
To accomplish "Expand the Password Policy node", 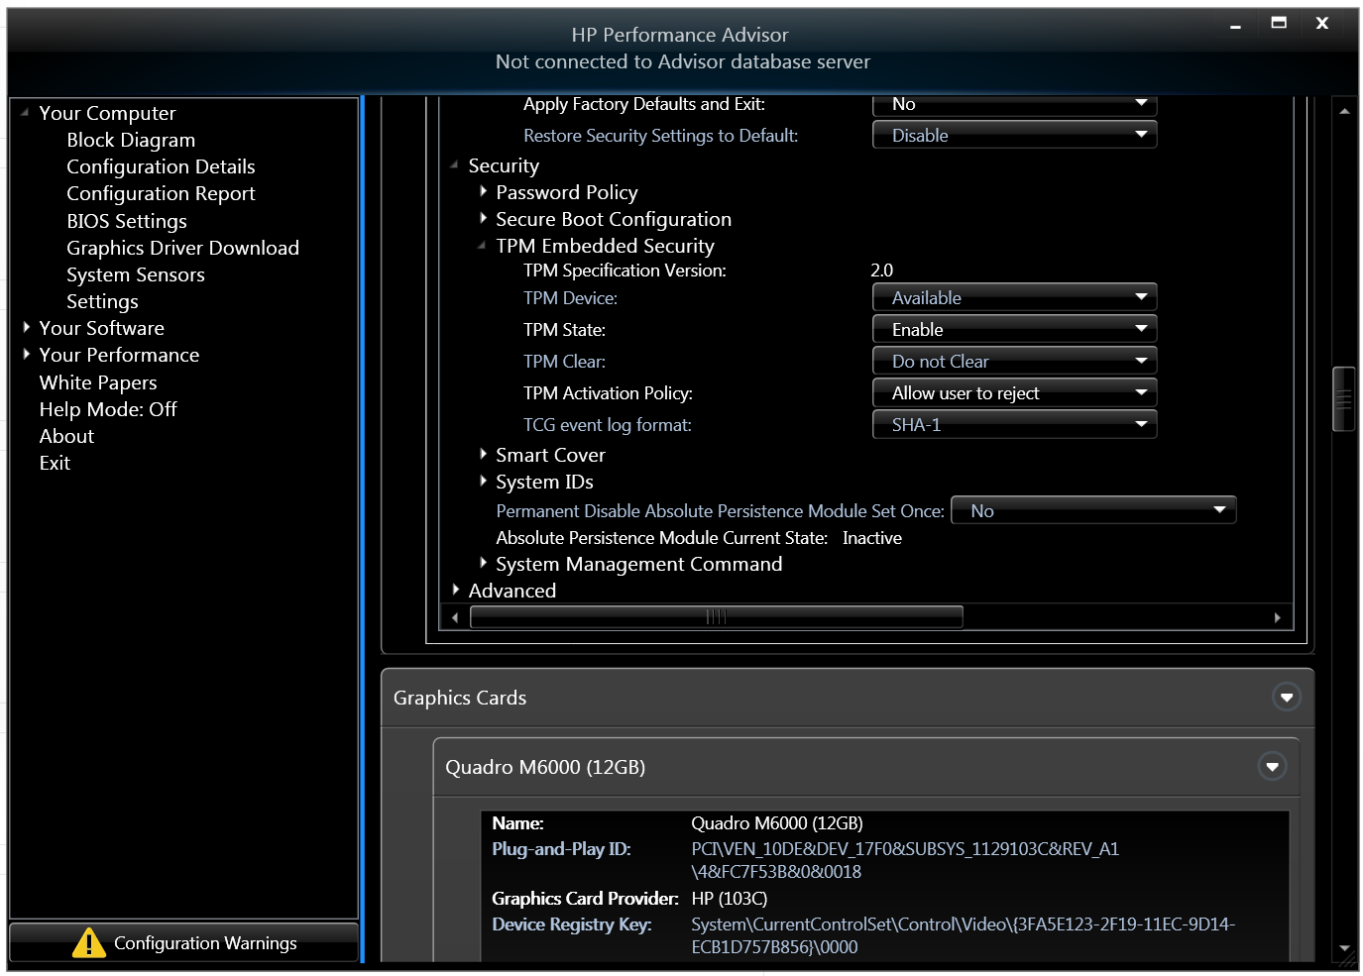I will tap(483, 192).
